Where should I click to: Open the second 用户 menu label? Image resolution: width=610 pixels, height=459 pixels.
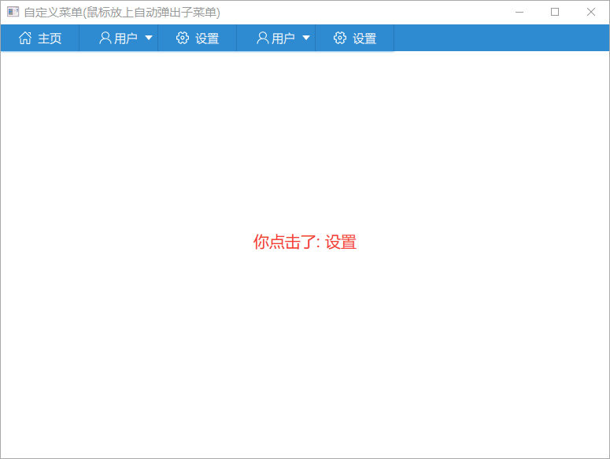click(x=283, y=39)
